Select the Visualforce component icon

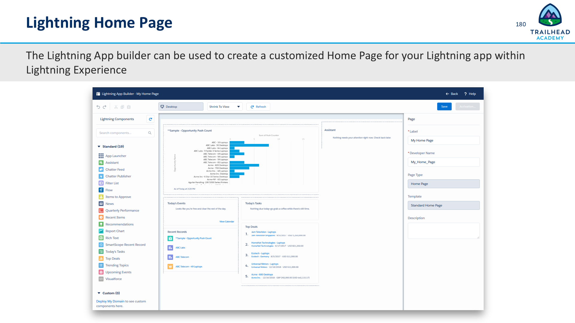101,279
